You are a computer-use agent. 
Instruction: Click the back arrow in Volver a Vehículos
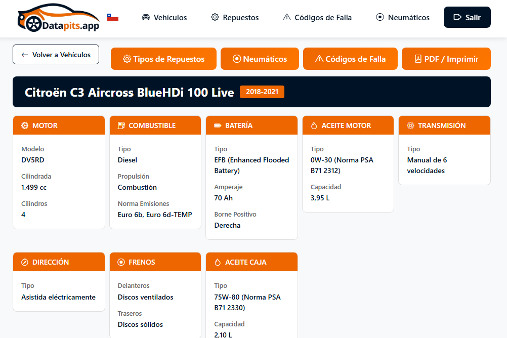point(25,55)
